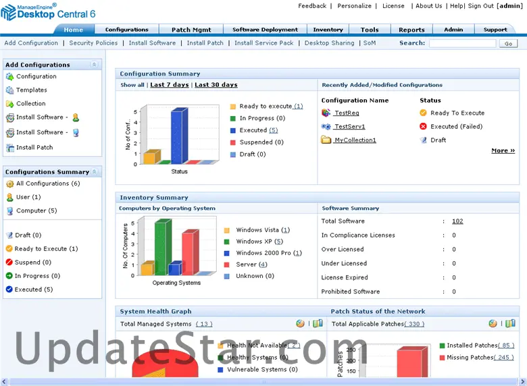Click the Executed (Failed) red status icon
The height and width of the screenshot is (386, 527).
coord(423,127)
